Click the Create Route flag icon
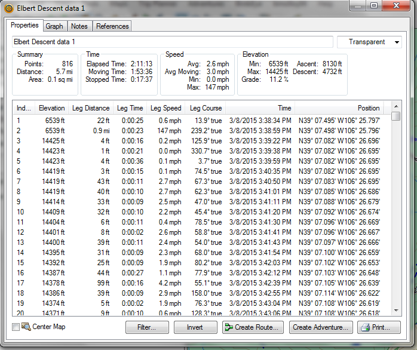417x350 pixels. 229,327
